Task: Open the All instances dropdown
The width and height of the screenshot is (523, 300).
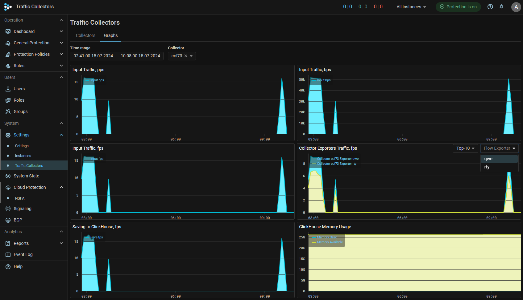Action: [x=411, y=7]
